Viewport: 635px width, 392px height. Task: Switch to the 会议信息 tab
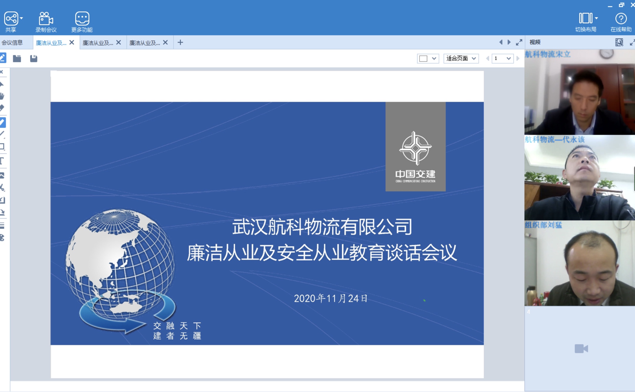[12, 43]
